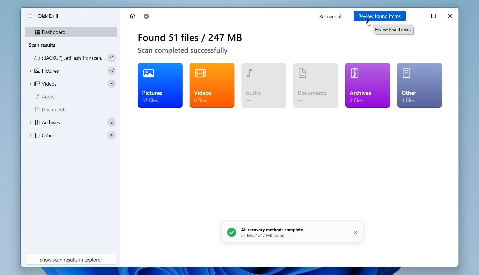Click the Scan completed successfully text
Viewport: 479px width, 275px height.
pos(183,50)
